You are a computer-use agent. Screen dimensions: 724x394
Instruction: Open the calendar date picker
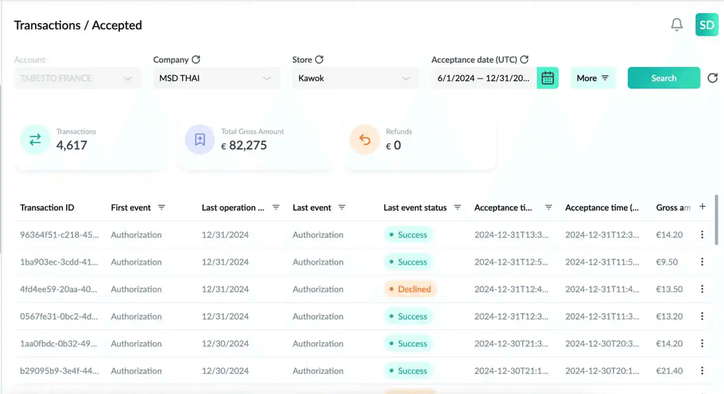(x=547, y=78)
